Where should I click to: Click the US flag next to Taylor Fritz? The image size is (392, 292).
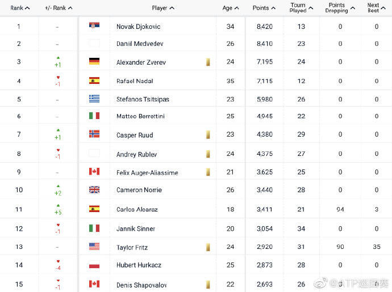coord(94,246)
